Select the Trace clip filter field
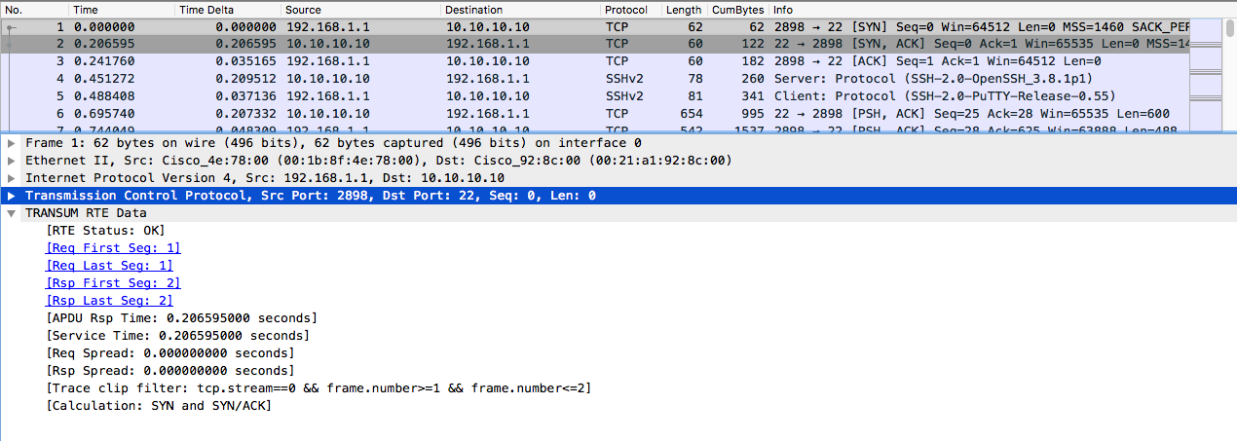The height and width of the screenshot is (441, 1237). (318, 388)
